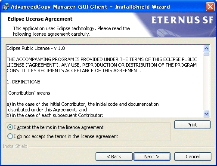This screenshot has width=217, height=166.
Task: Proceed with the Next button
Action: point(152,157)
